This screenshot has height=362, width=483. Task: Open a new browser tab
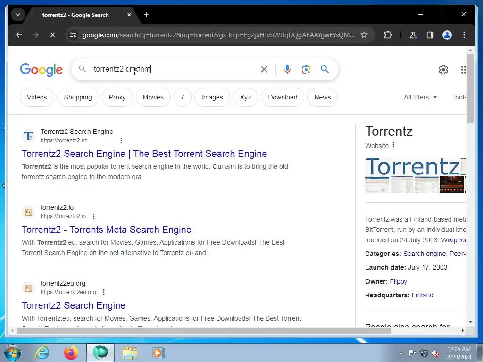[146, 15]
